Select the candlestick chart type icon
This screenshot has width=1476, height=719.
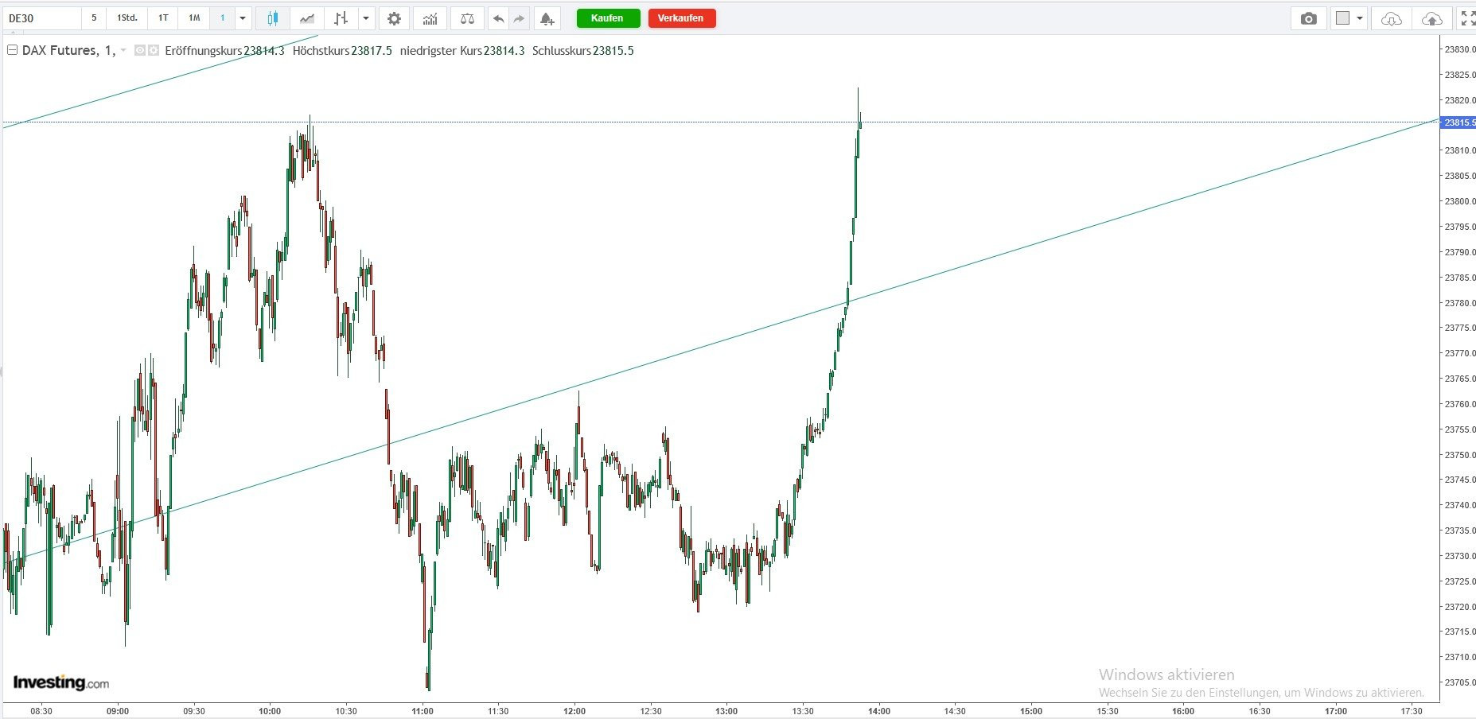tap(272, 18)
